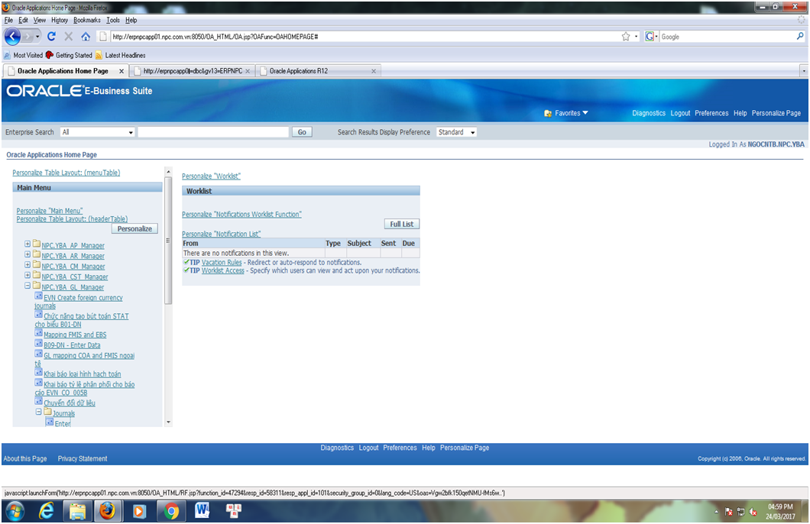The width and height of the screenshot is (810, 524).
Task: Bookmark this page with the star icon
Action: pyautogui.click(x=626, y=37)
